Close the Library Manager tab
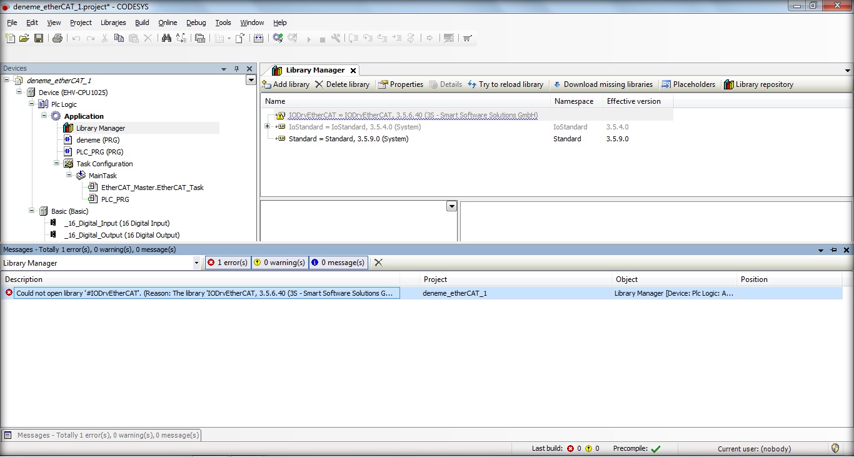Viewport: 854px width, 457px height. point(353,71)
